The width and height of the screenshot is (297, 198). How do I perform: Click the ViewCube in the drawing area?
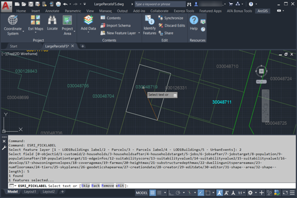[261, 72]
